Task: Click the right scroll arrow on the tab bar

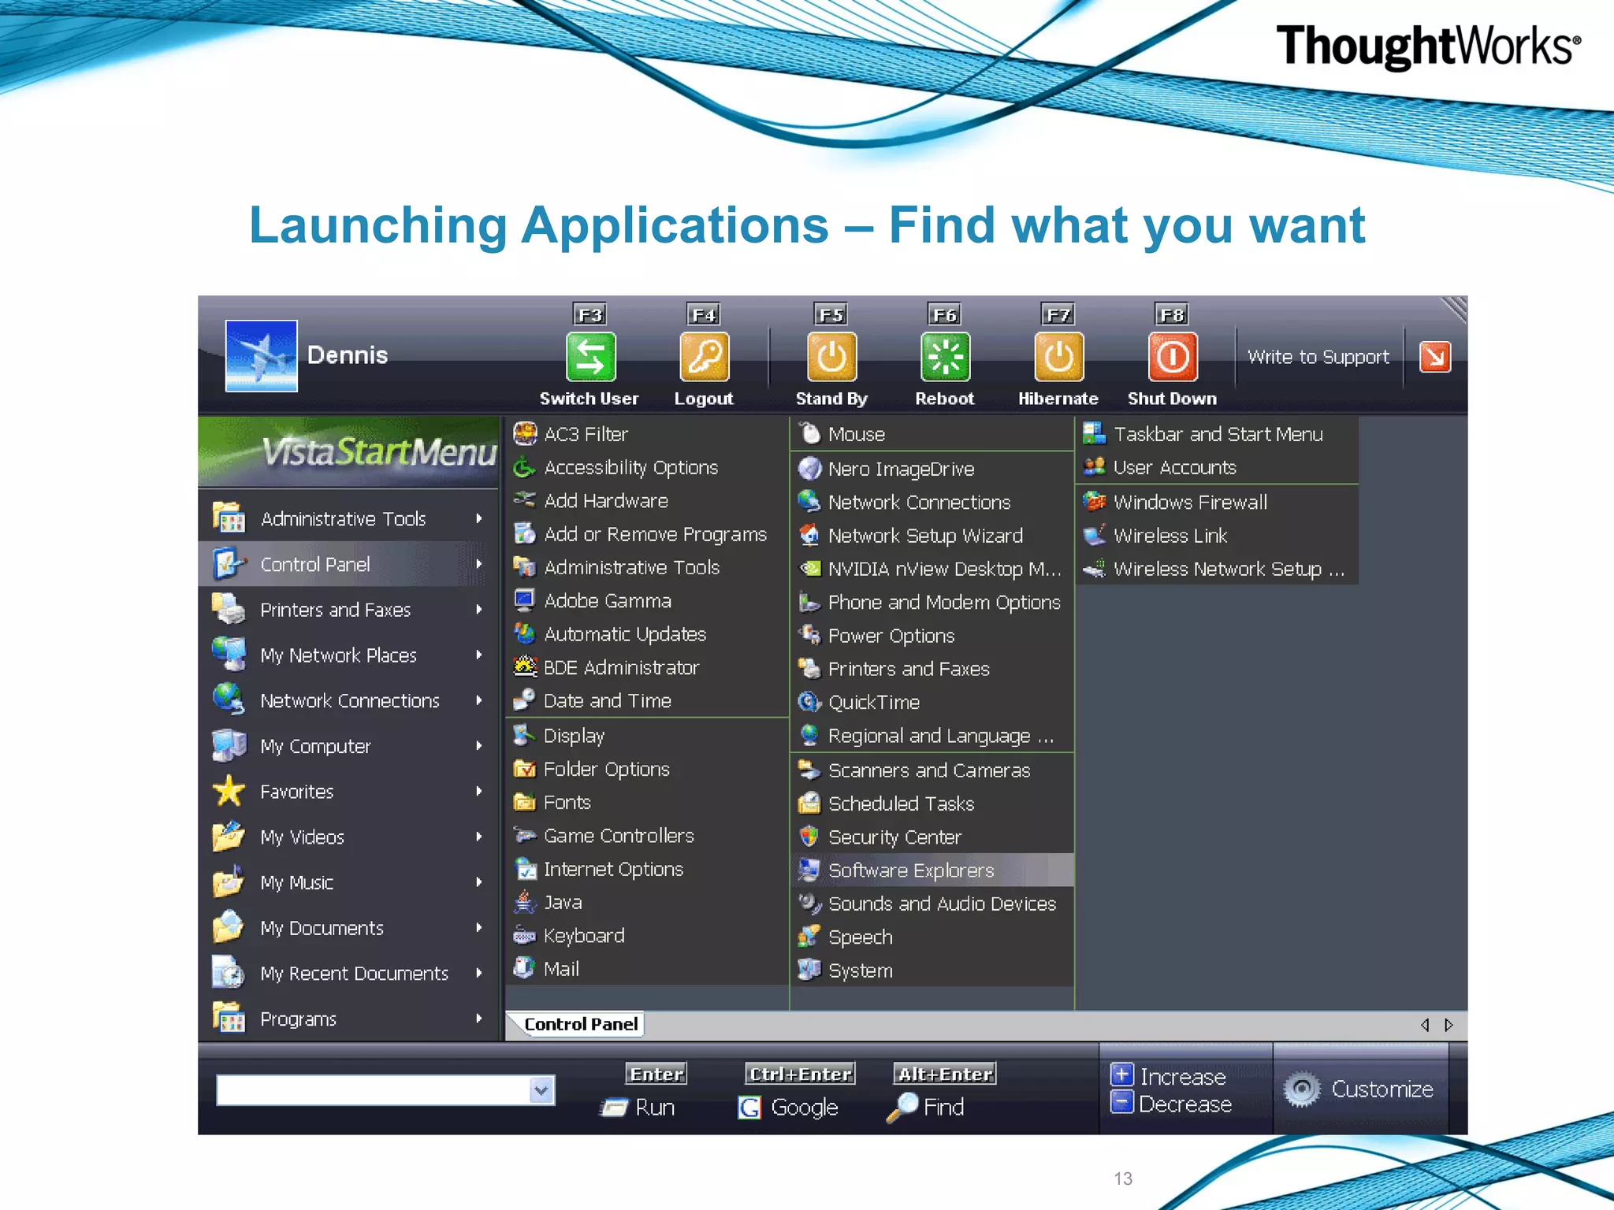Action: pos(1449,1025)
